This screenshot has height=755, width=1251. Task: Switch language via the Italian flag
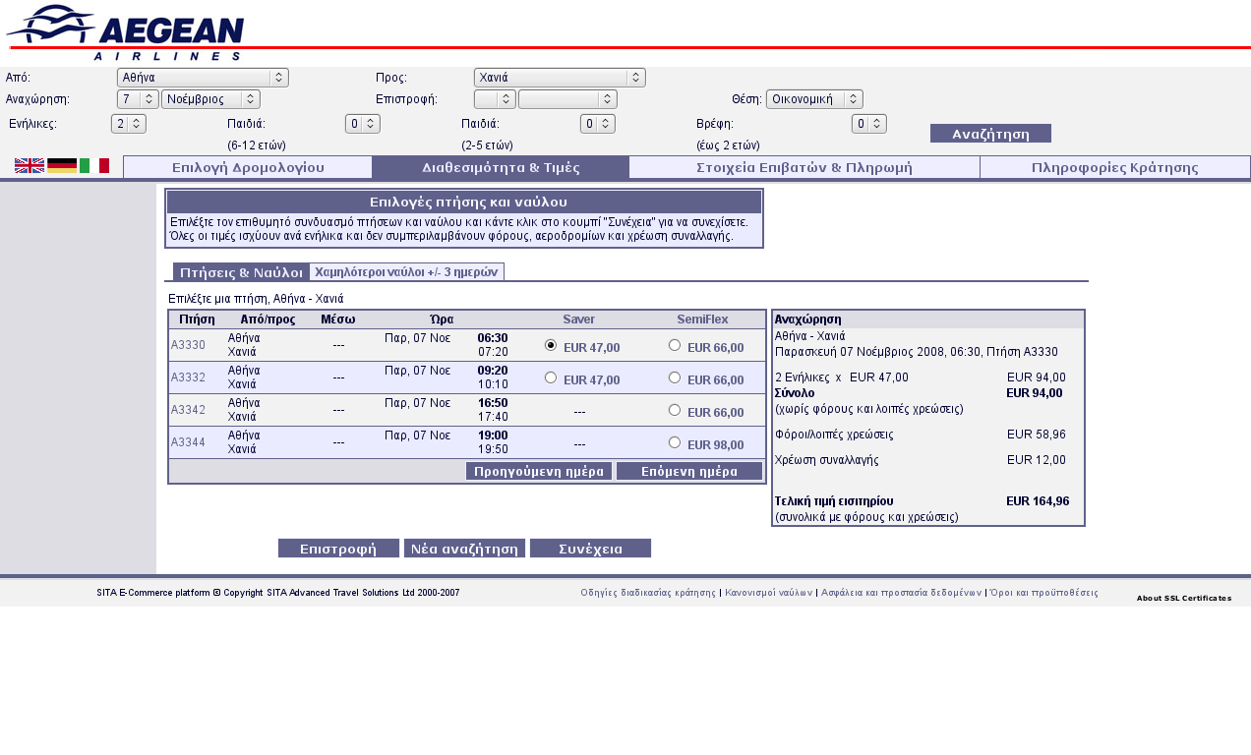(94, 165)
